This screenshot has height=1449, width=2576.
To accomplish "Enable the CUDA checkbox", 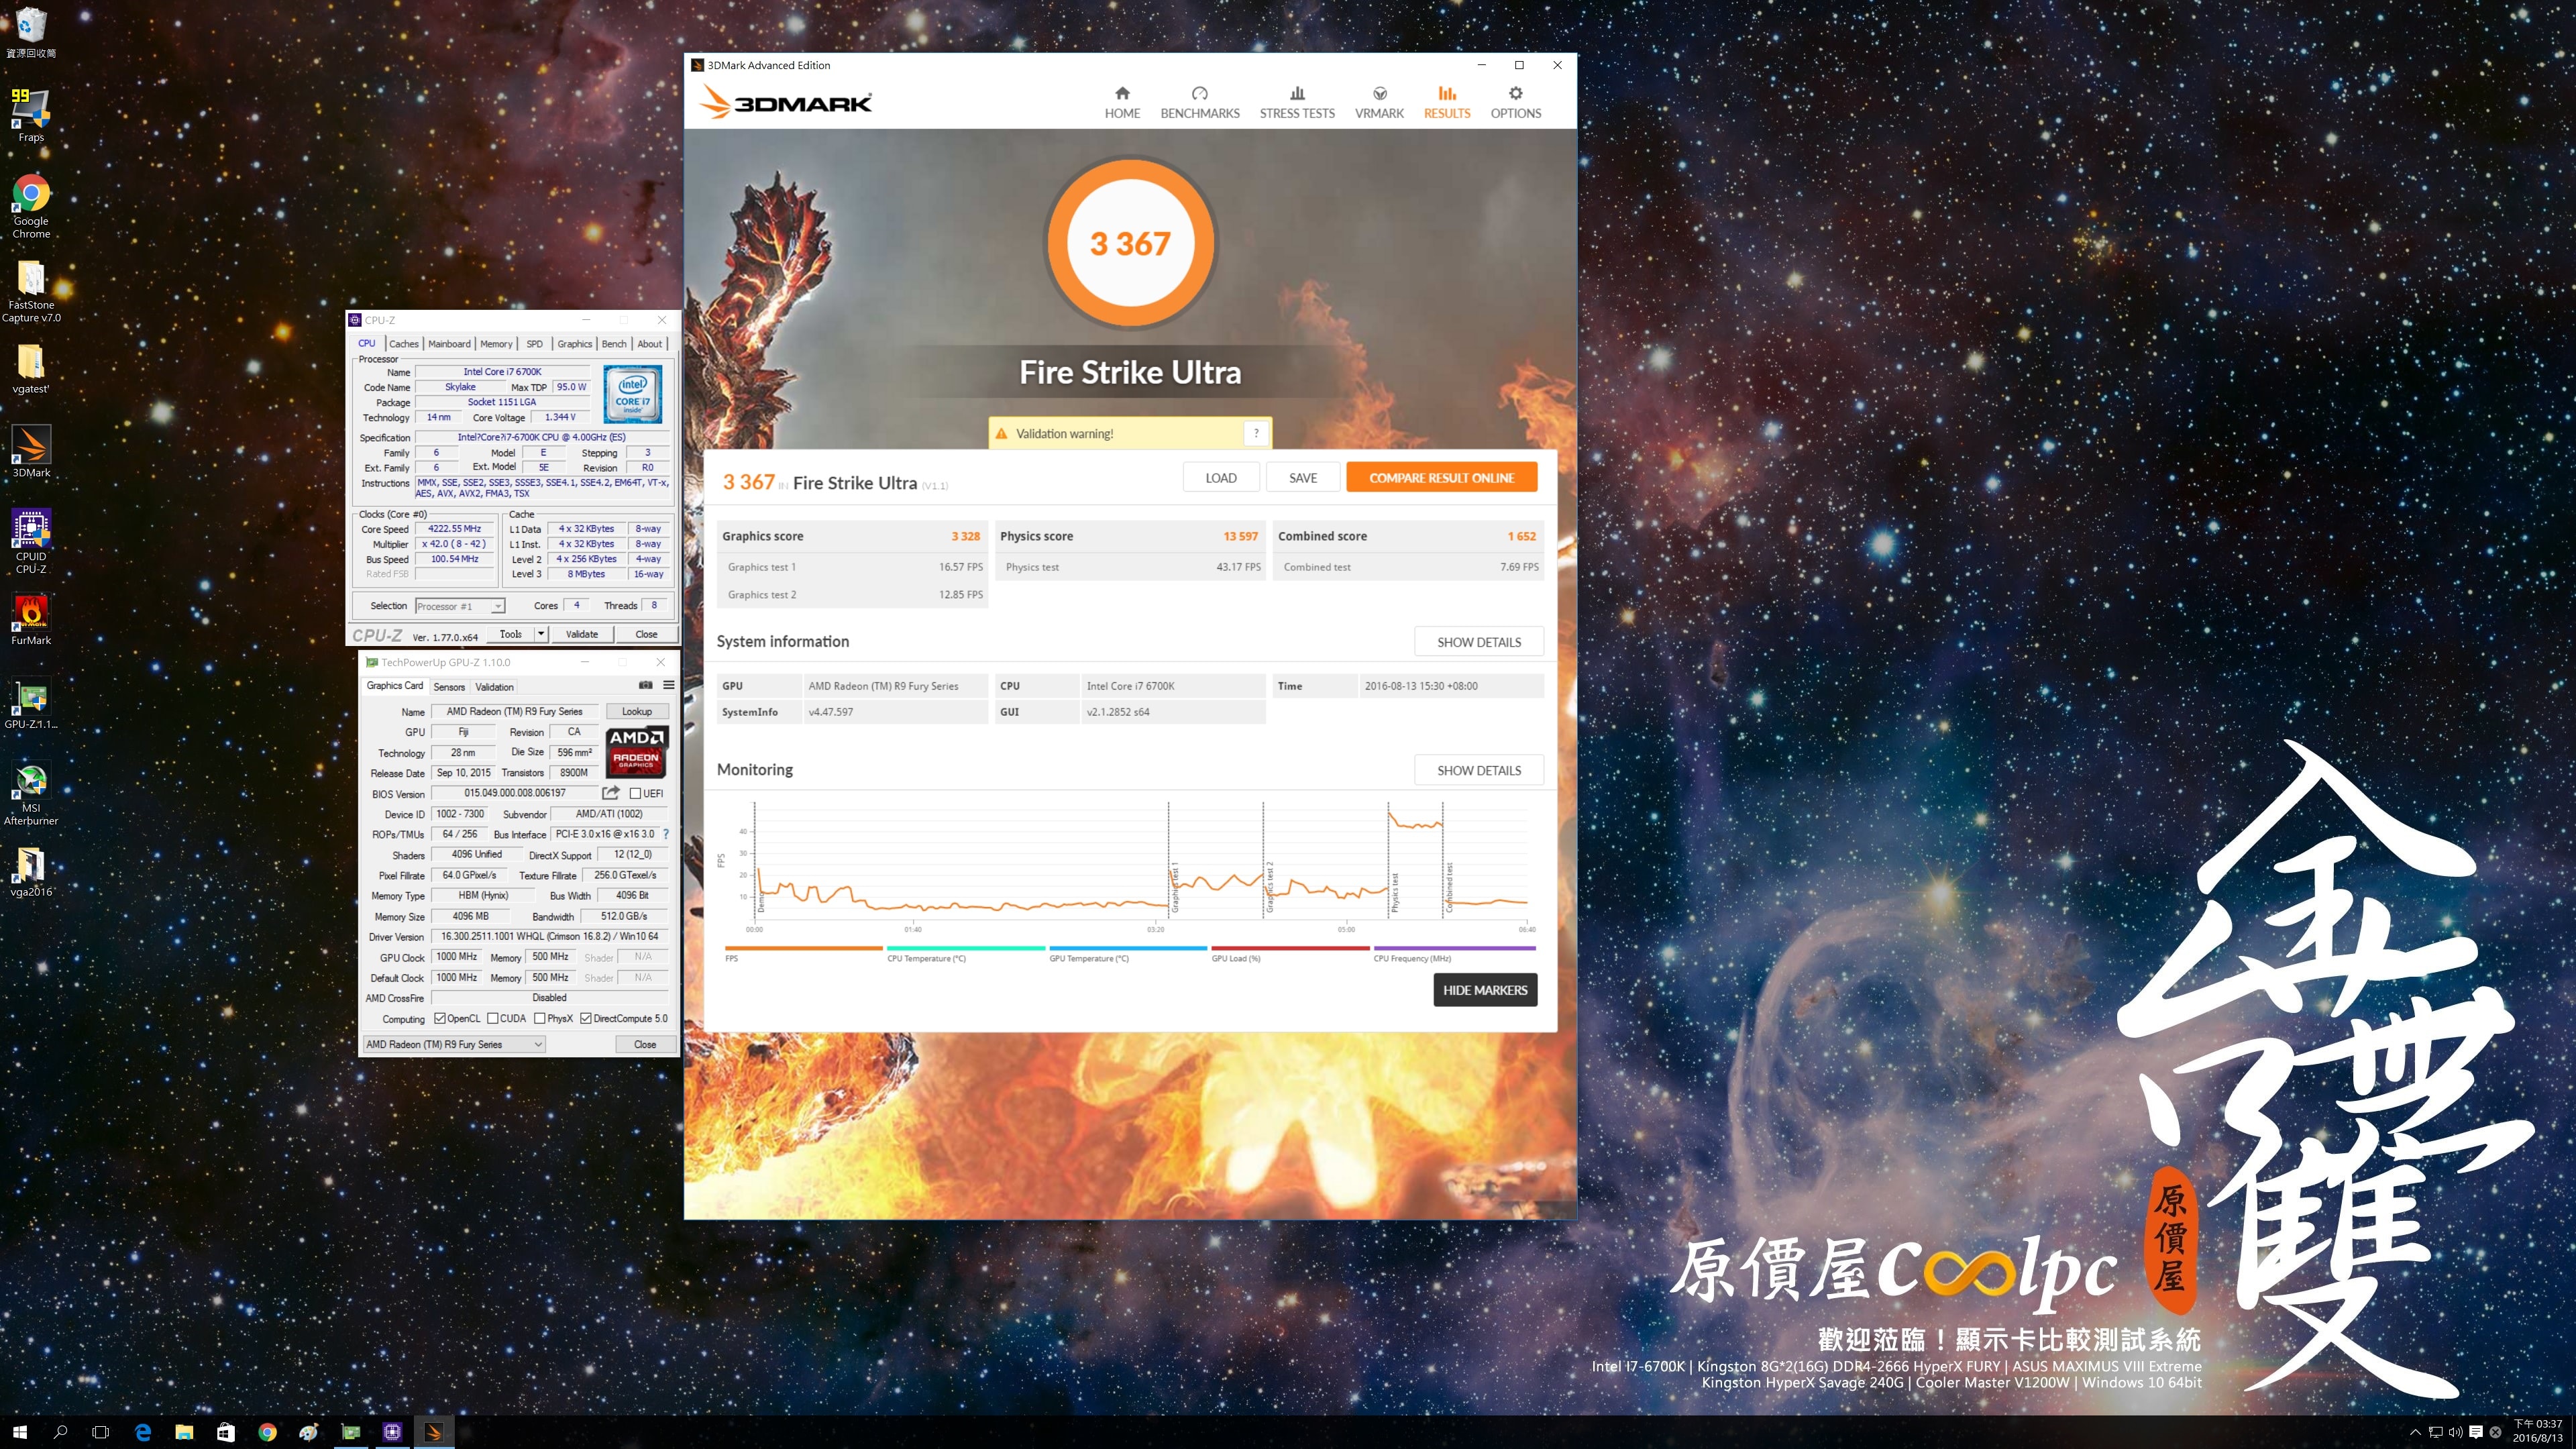I will point(493,1018).
